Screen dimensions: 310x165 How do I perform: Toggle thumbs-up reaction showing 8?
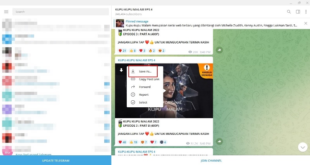pyautogui.click(x=133, y=51)
